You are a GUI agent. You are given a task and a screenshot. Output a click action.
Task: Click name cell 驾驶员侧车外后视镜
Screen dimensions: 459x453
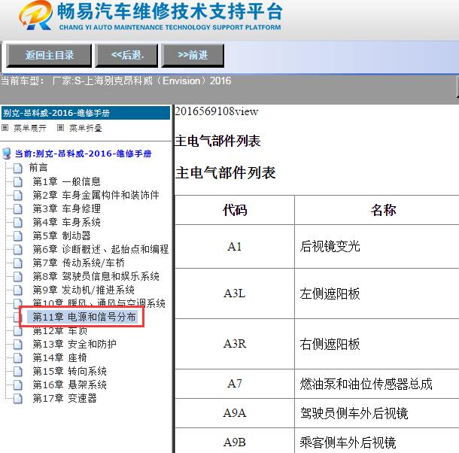[377, 413]
